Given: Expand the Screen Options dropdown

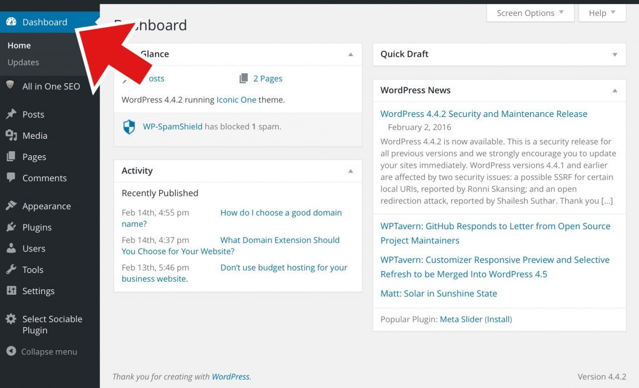Looking at the screenshot, I should (x=530, y=13).
